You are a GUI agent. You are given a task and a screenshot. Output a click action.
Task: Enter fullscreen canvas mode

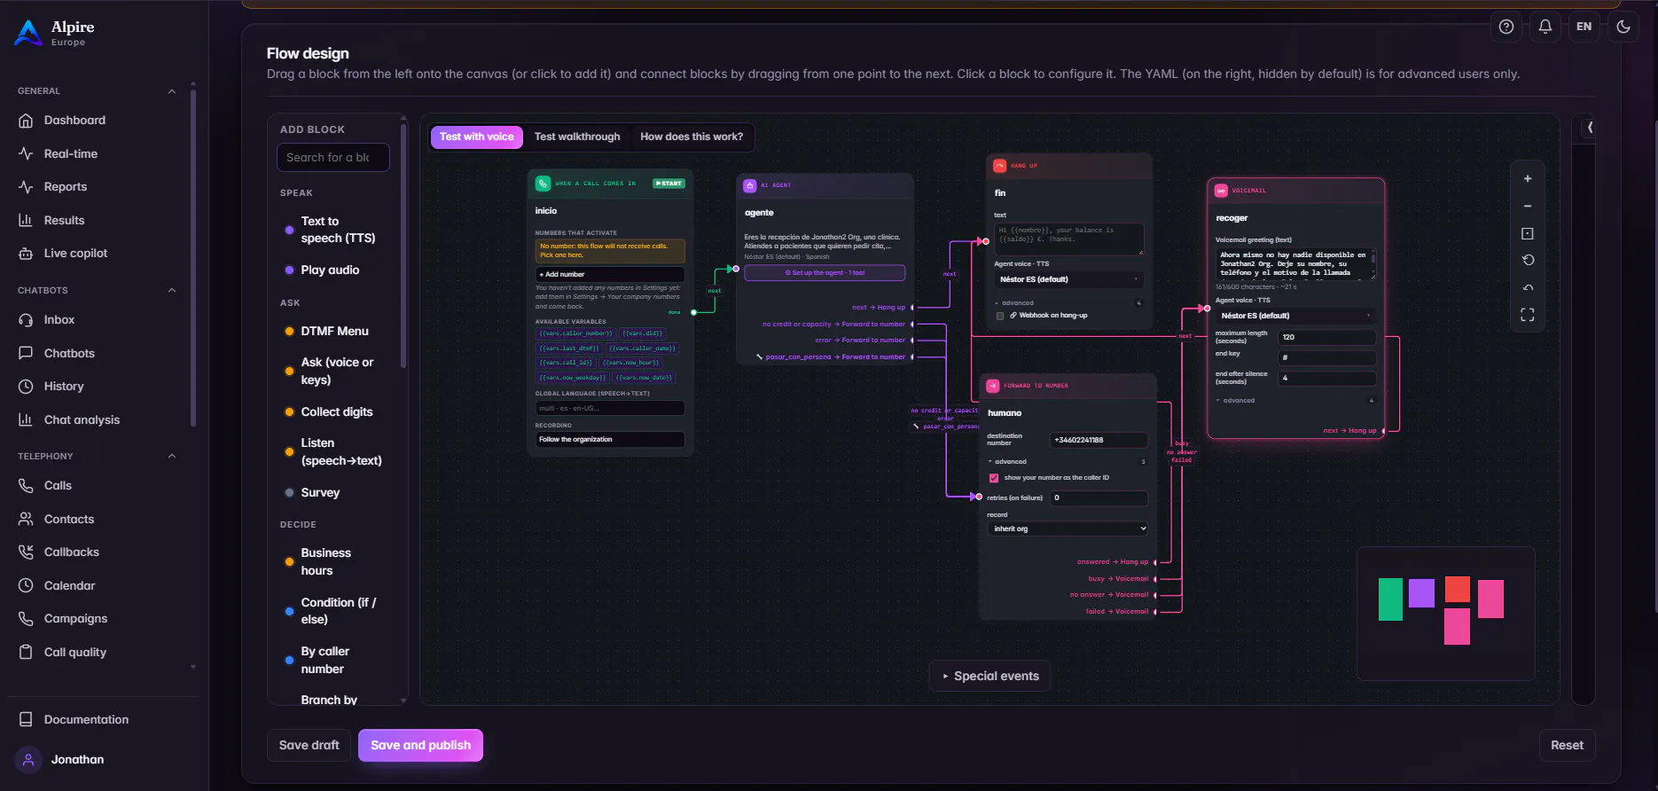click(x=1528, y=315)
